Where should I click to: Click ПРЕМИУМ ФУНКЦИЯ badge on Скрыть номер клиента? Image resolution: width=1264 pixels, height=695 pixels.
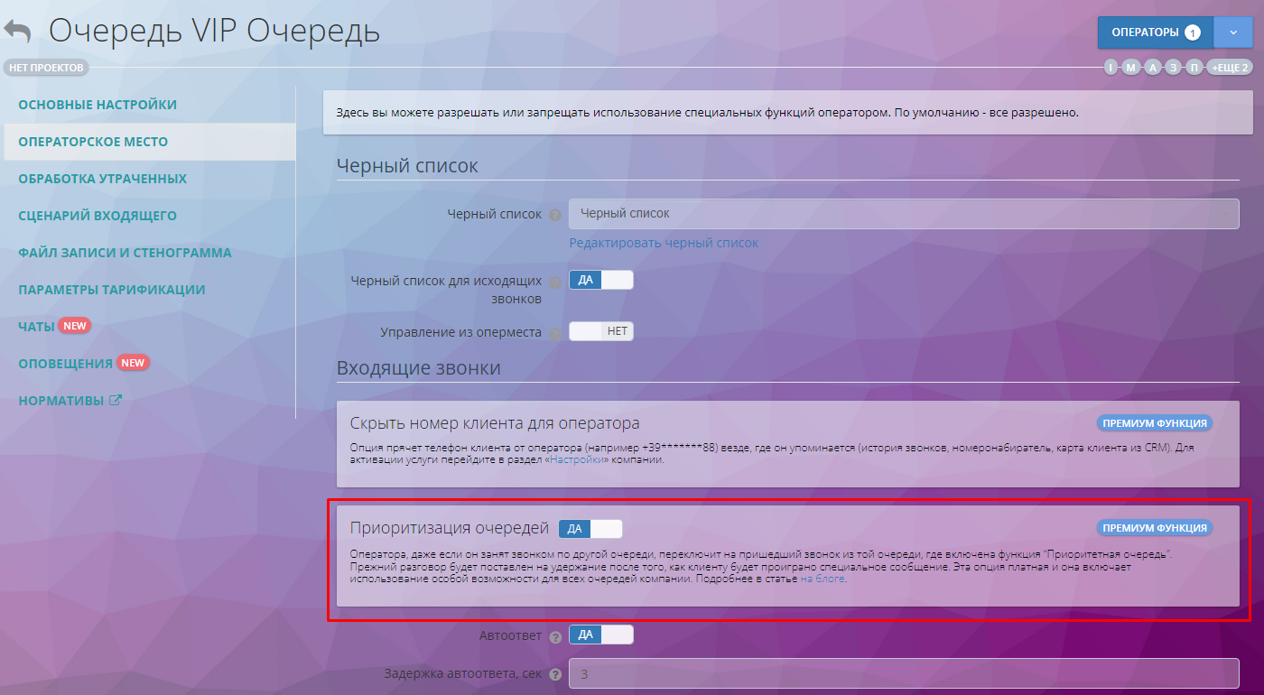tap(1155, 423)
